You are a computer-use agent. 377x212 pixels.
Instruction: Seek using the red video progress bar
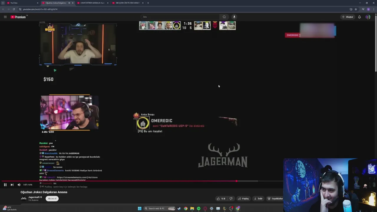(x=118, y=181)
